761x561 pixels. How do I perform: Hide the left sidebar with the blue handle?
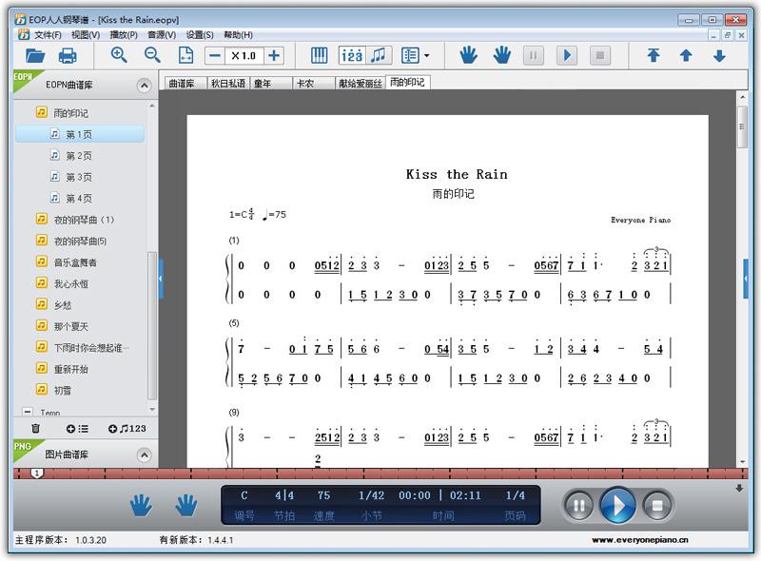click(161, 279)
